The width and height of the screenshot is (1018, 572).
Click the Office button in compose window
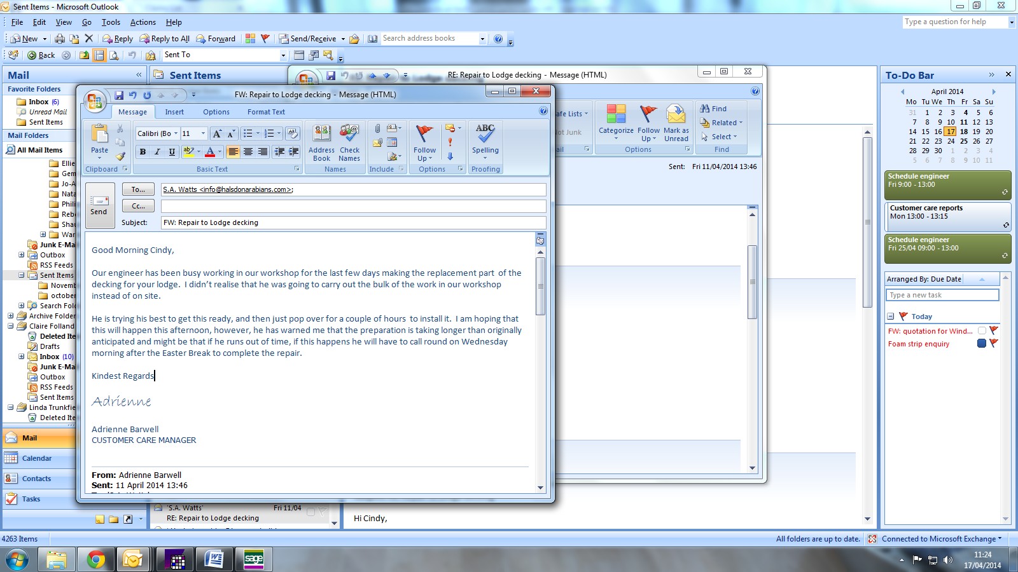click(x=95, y=100)
